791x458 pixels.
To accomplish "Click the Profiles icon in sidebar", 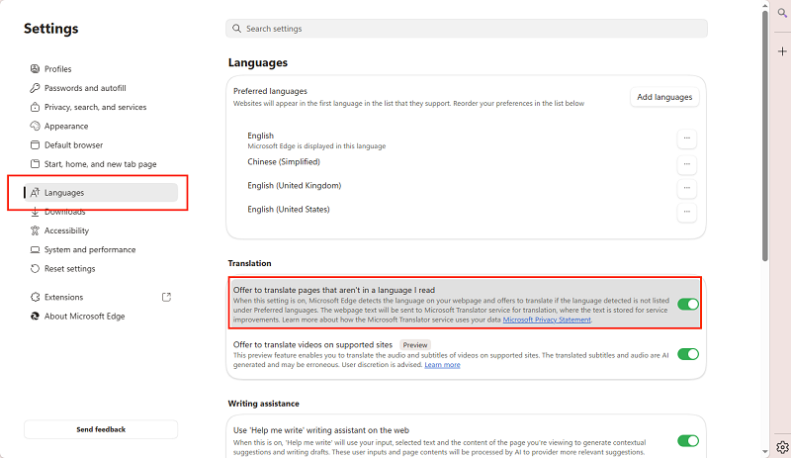I will coord(35,68).
